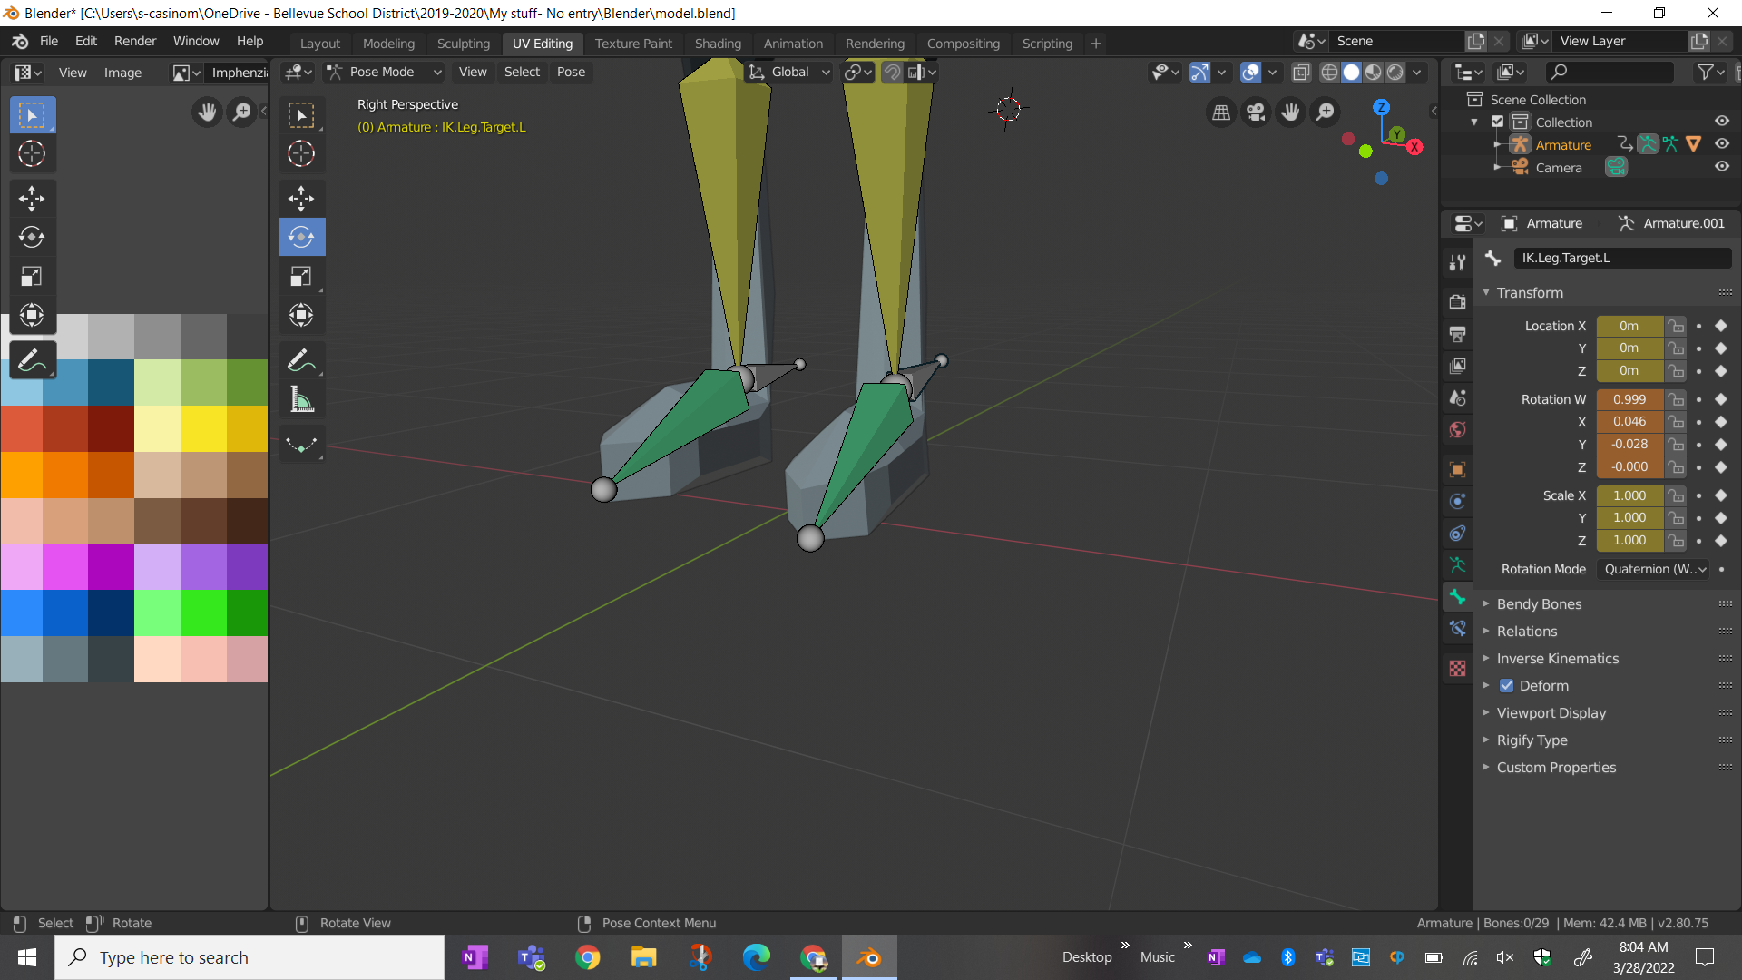The image size is (1742, 980).
Task: Pick the bright yellow swatch in palette image
Action: 203,428
